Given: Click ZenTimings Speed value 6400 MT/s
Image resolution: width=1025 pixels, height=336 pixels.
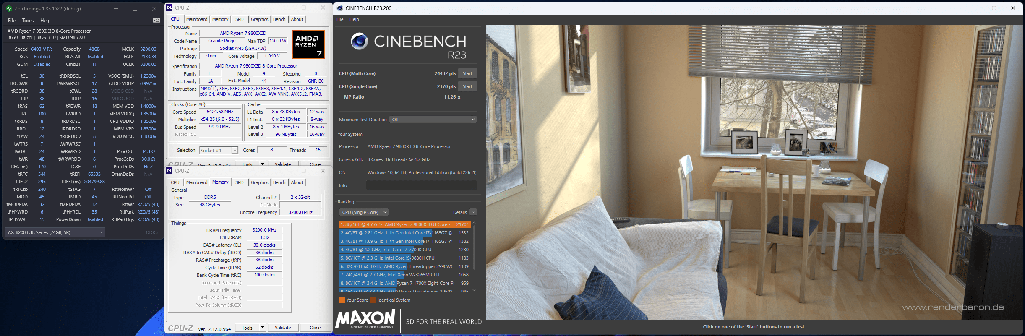Looking at the screenshot, I should (42, 49).
